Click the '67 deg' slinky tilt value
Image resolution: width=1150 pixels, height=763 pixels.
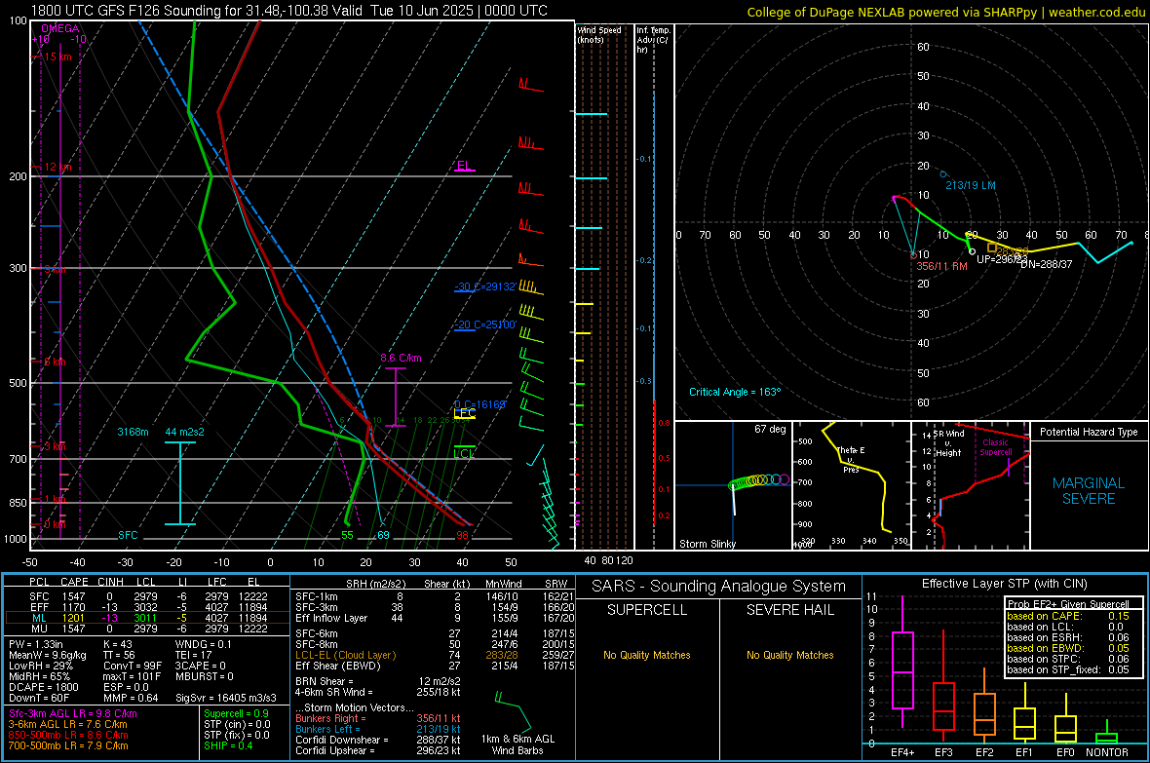pos(770,429)
